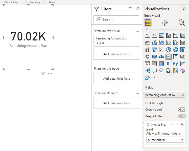Screen dimensions: 189x151
Task: Insert a Donut chart visual
Action: pyautogui.click(x=176, y=50)
